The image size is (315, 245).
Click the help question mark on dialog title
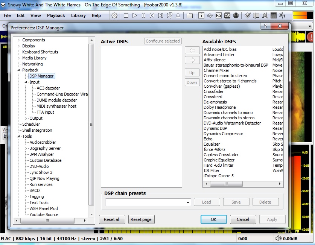coord(265,26)
